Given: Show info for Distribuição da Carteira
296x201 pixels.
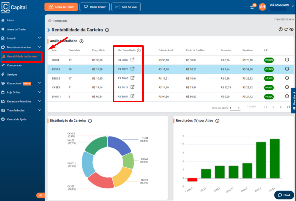Looking at the screenshot, I should click(x=90, y=121).
